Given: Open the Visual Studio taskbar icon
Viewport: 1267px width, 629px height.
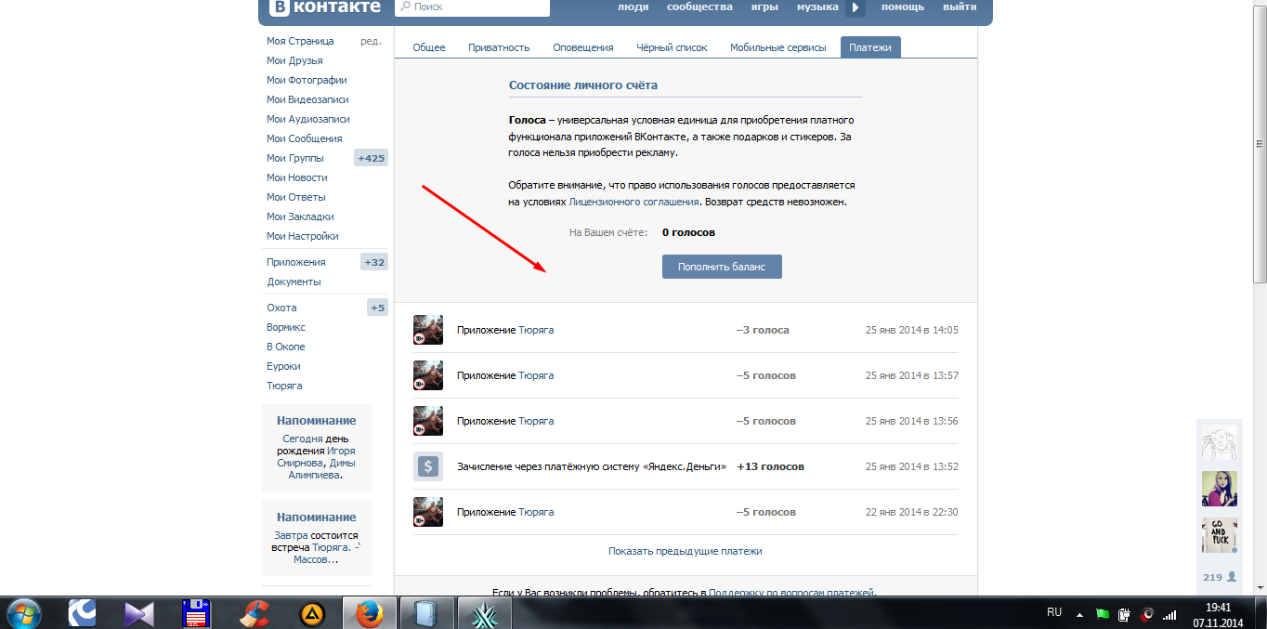Looking at the screenshot, I should (140, 613).
